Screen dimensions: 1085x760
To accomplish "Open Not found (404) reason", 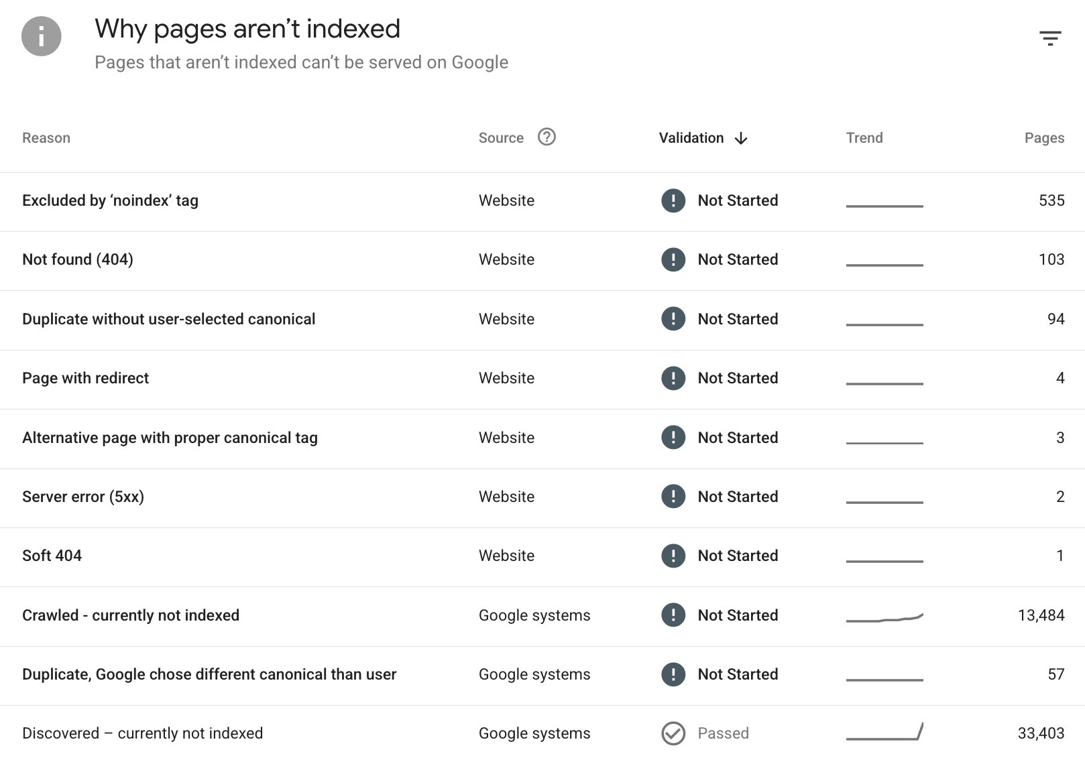I will pos(78,259).
